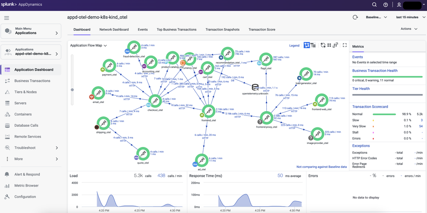Open the Events metrics link

(x=358, y=57)
